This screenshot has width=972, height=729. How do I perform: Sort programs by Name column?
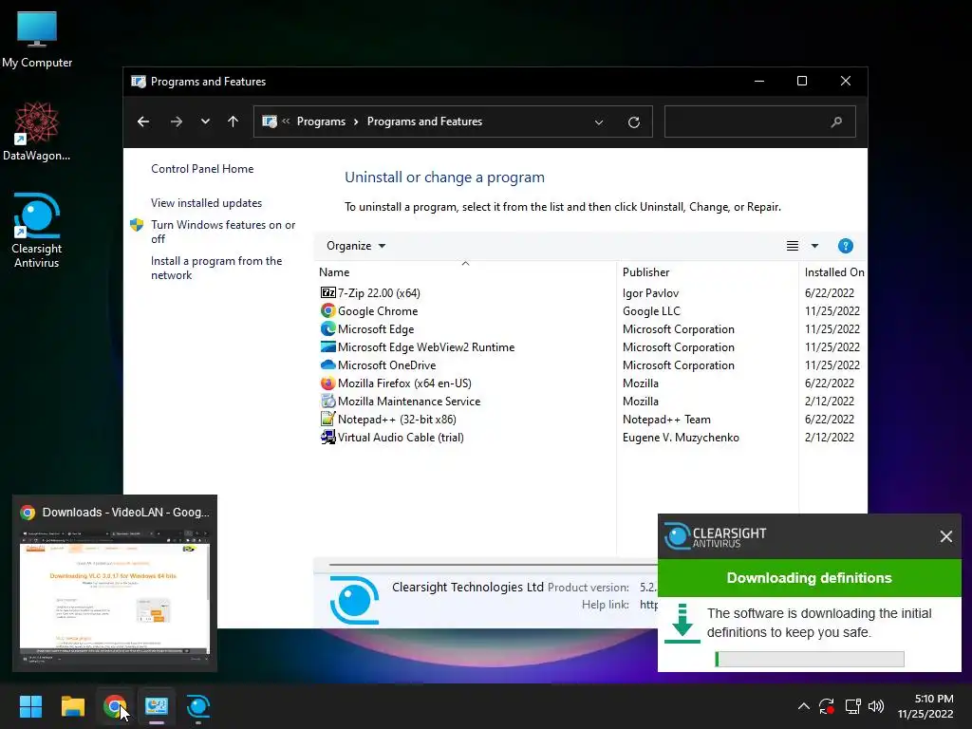click(x=465, y=272)
